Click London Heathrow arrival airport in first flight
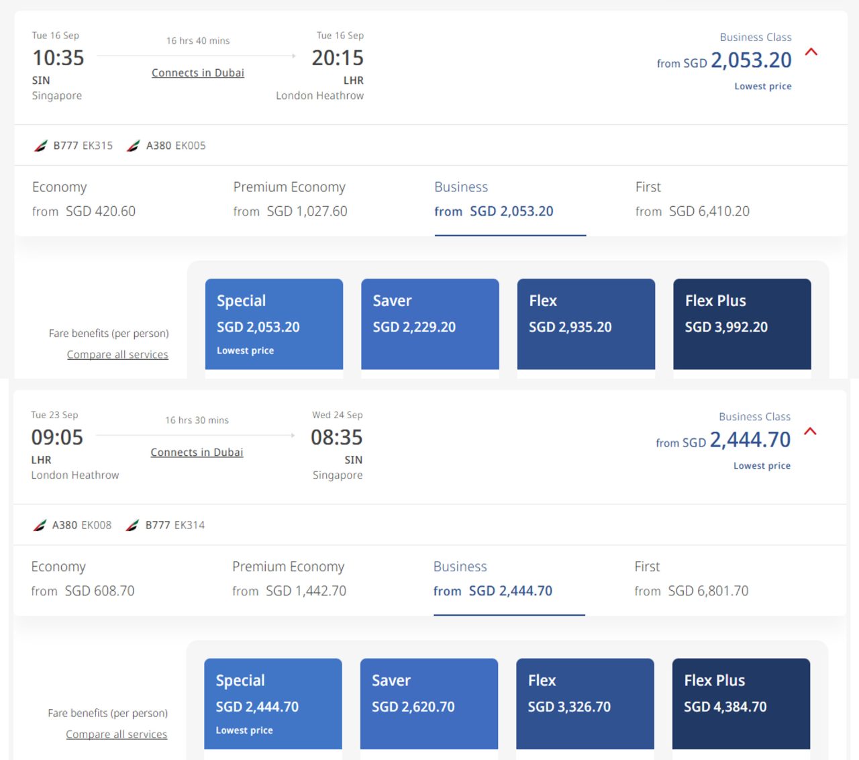 click(320, 96)
